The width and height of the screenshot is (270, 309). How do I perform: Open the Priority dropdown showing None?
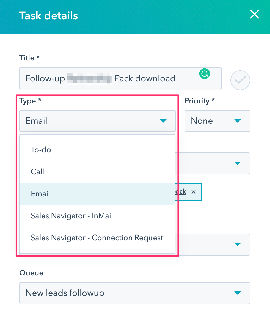tap(217, 121)
